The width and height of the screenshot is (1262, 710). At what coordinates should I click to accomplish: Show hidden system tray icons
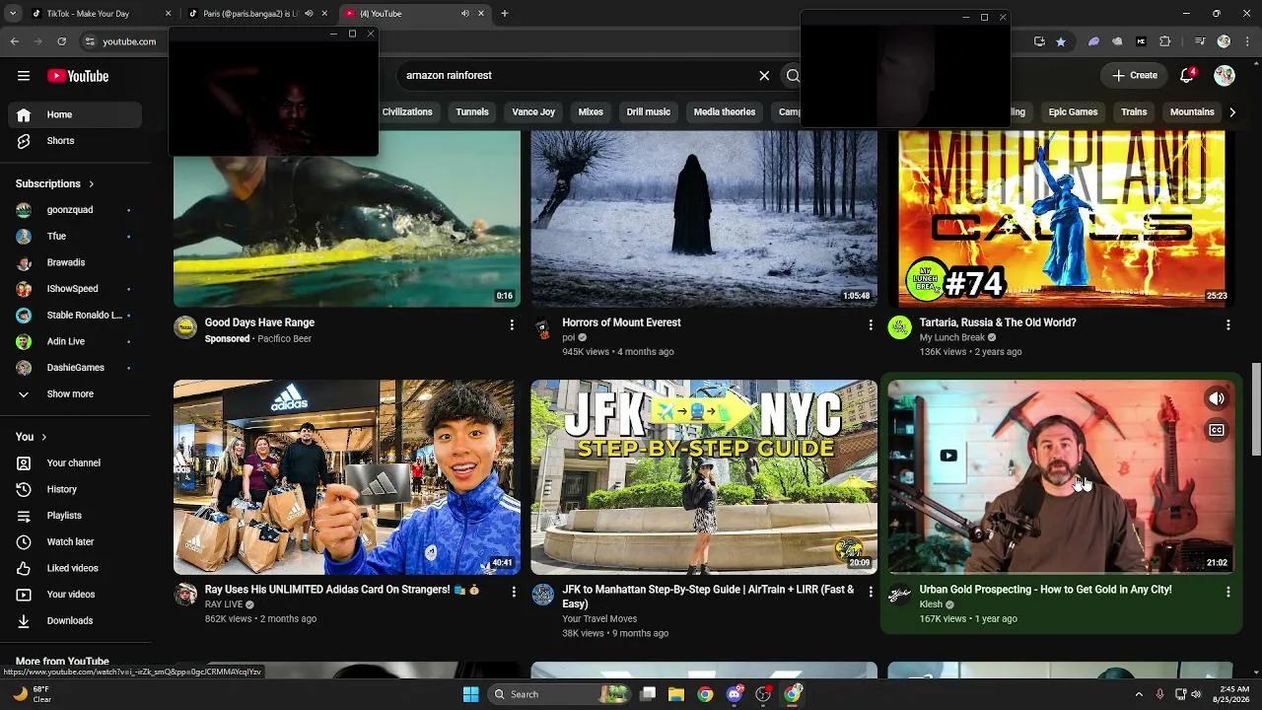point(1139,694)
